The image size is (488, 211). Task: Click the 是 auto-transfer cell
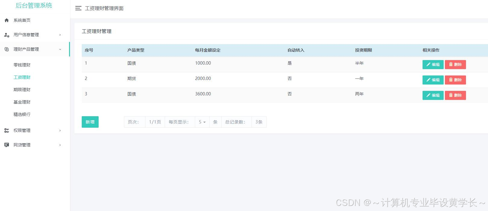[290, 63]
